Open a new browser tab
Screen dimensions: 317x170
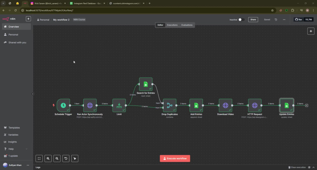click(149, 3)
